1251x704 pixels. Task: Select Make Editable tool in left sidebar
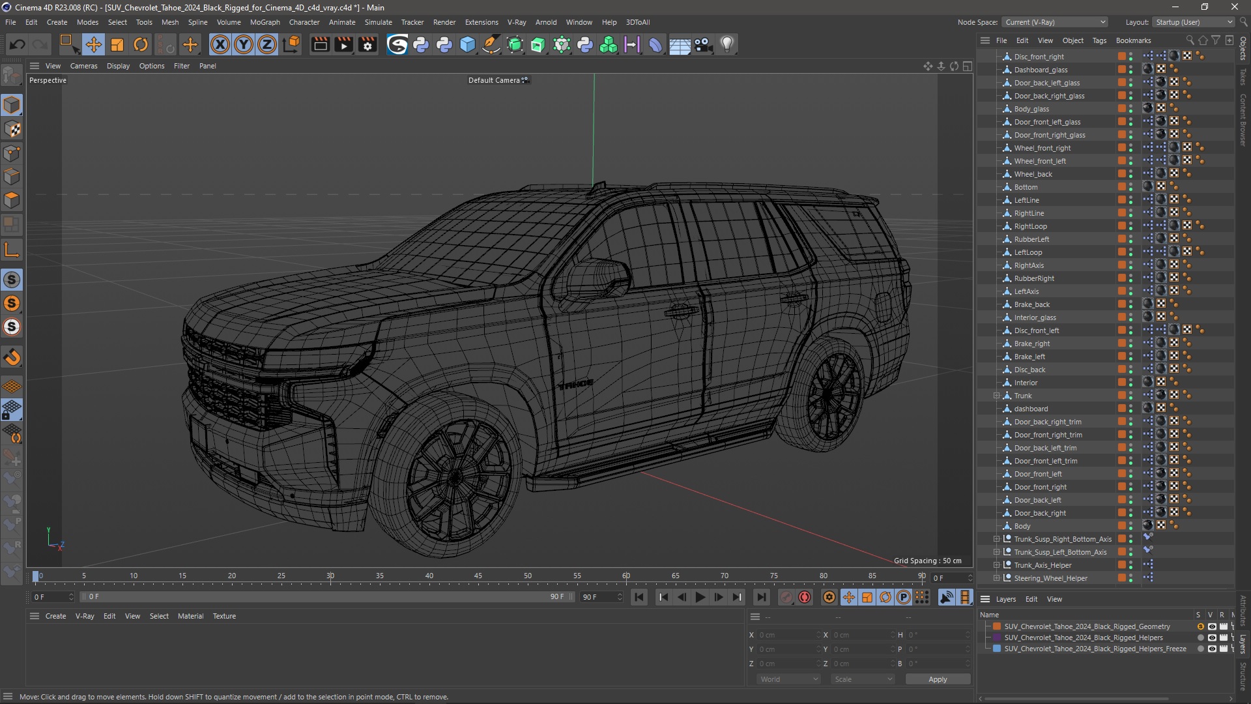point(12,76)
